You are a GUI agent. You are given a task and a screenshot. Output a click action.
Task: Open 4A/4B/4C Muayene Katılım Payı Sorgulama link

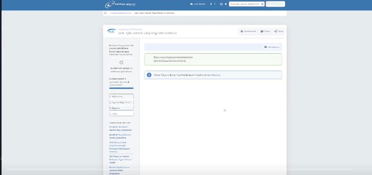coord(120,128)
